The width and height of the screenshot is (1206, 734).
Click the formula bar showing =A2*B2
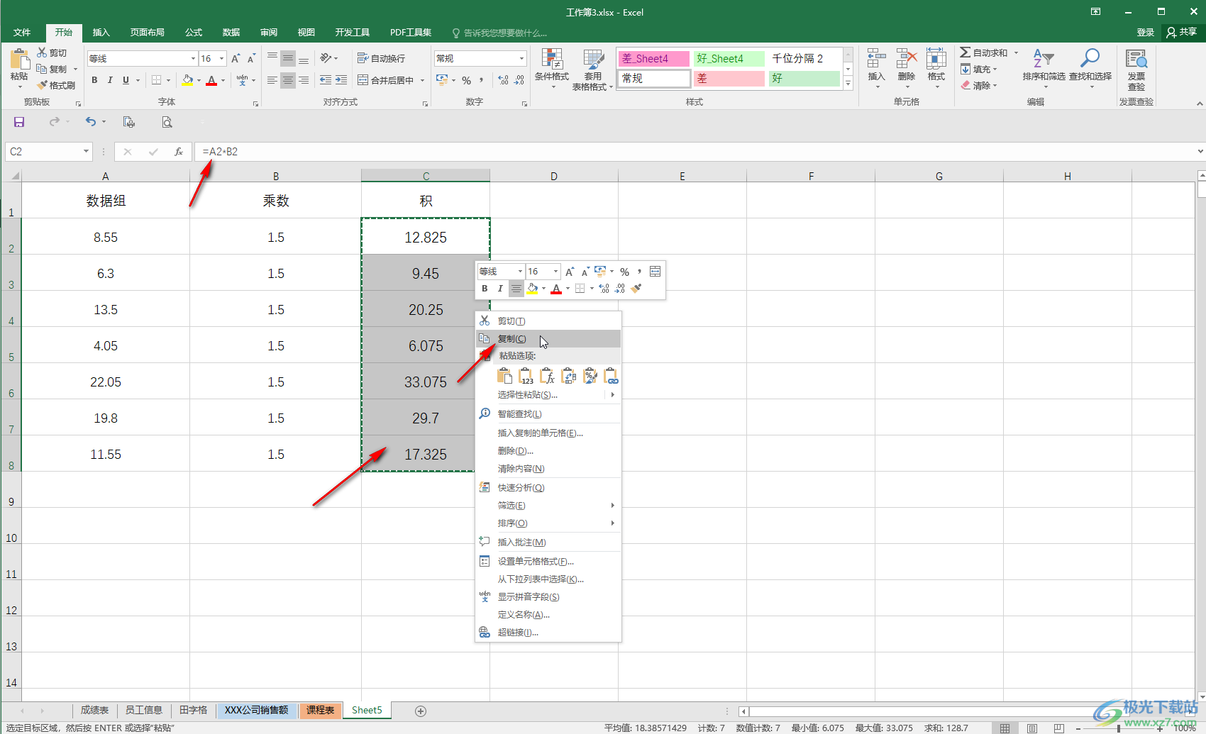pos(695,152)
